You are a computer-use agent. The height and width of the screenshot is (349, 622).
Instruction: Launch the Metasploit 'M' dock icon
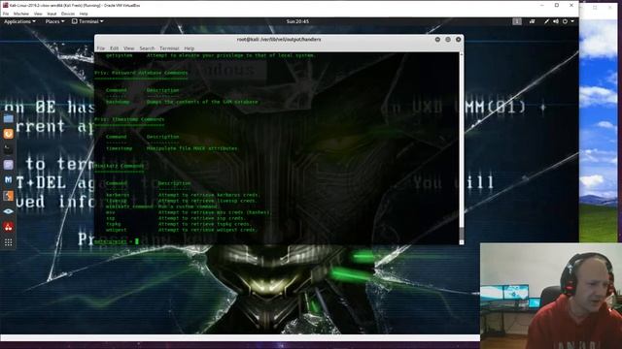[9, 180]
